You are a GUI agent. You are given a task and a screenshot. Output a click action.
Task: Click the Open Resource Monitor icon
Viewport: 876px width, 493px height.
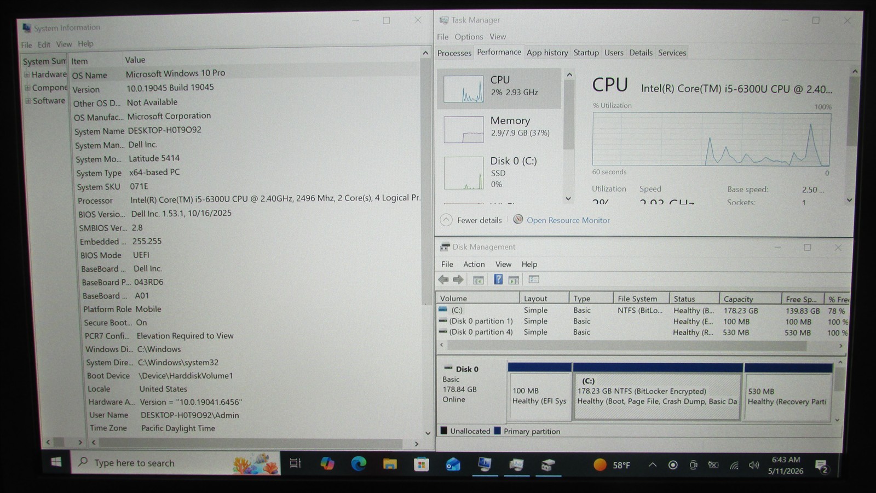coord(518,220)
